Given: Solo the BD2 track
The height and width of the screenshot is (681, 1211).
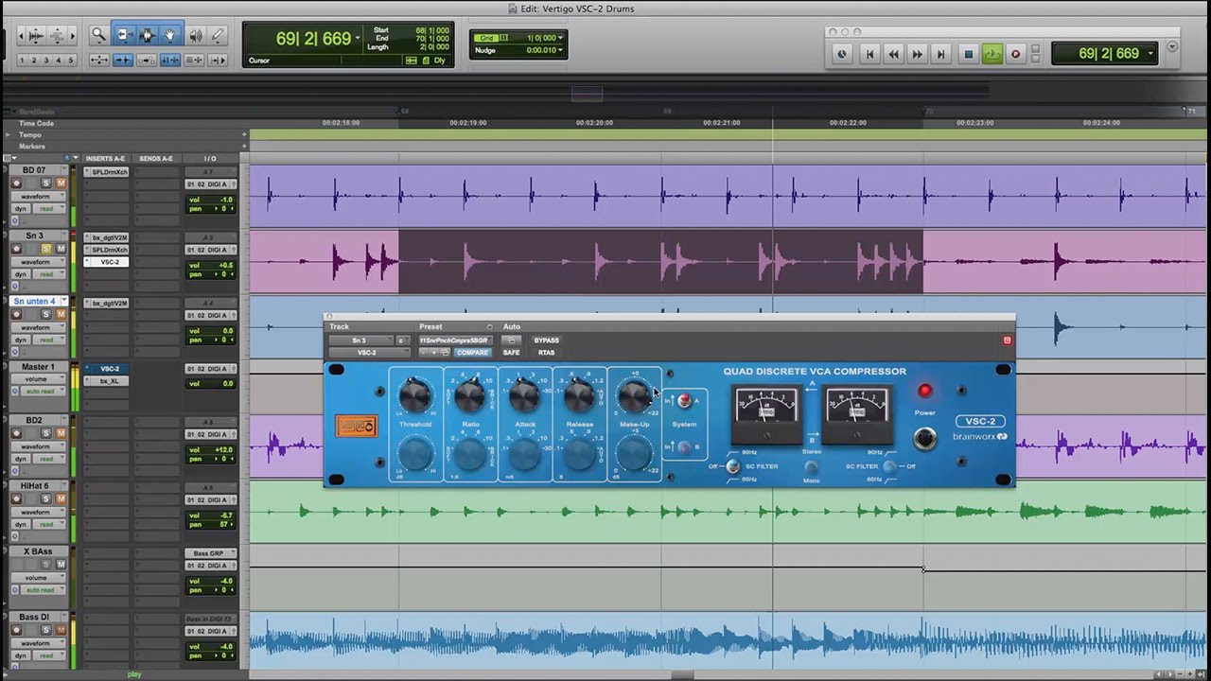Looking at the screenshot, I should tap(46, 433).
